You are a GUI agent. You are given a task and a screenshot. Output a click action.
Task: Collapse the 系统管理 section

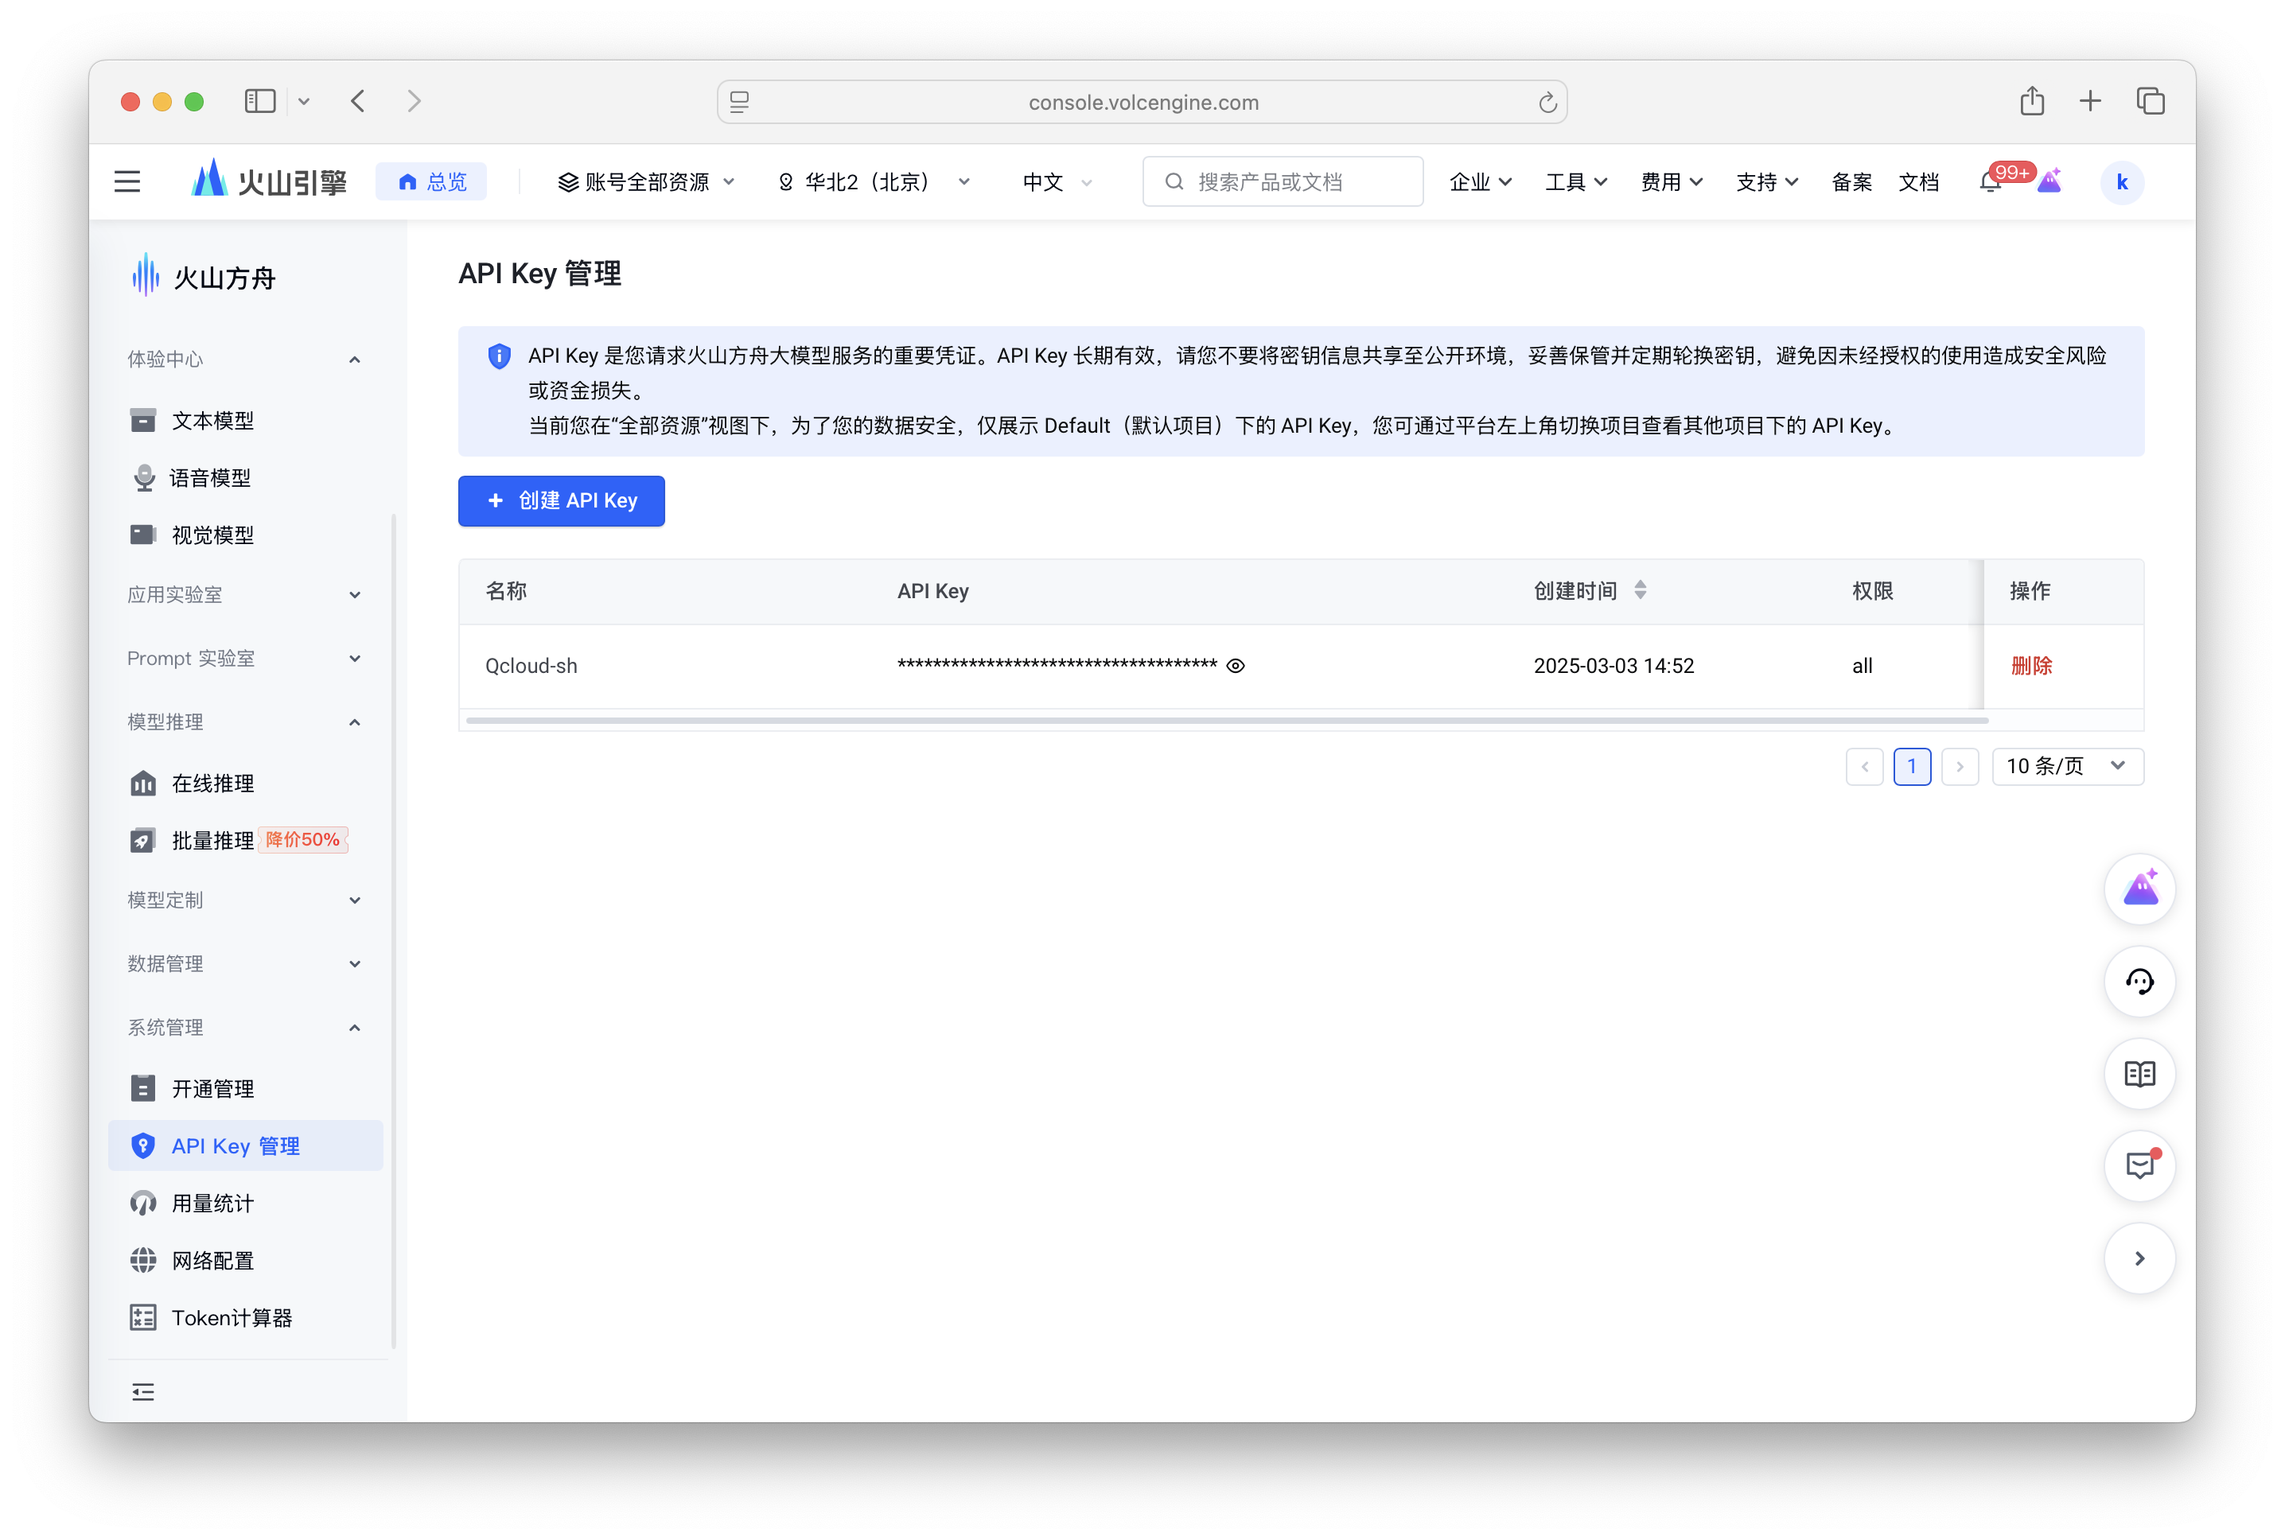[x=354, y=1027]
